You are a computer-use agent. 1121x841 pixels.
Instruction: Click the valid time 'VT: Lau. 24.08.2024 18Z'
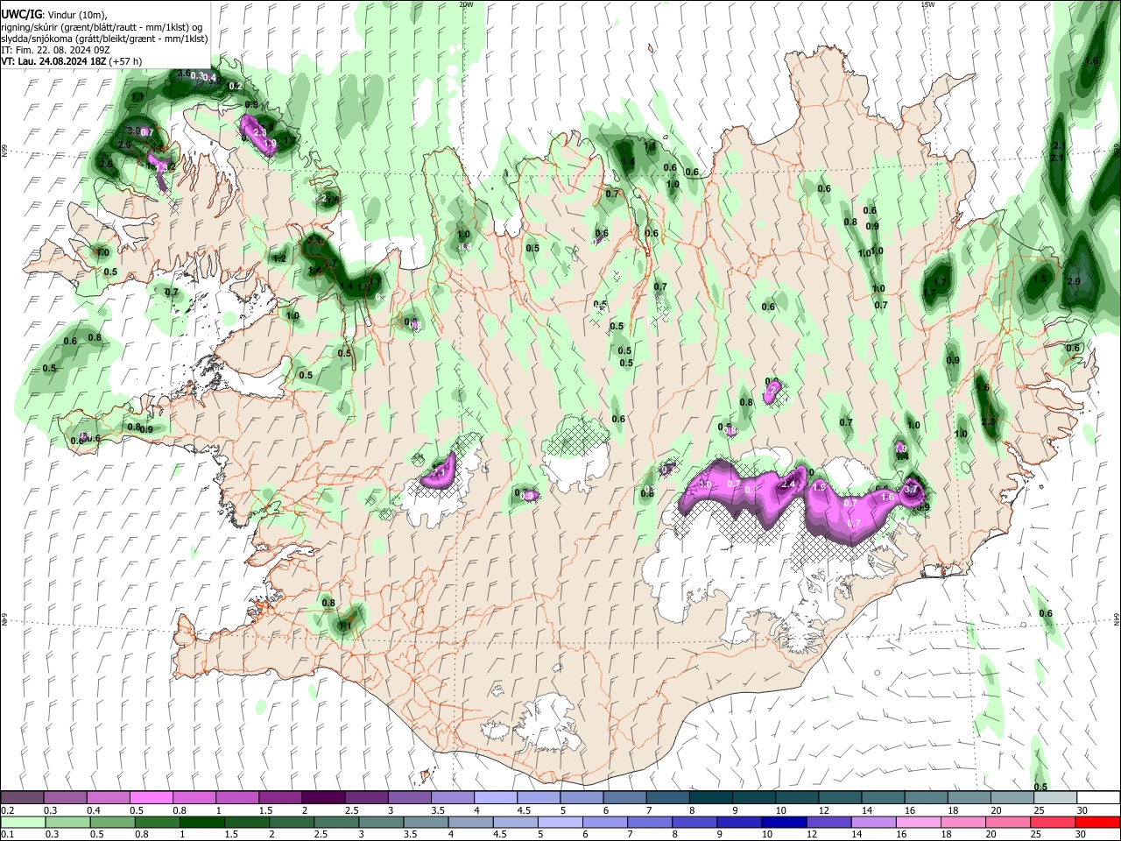[x=54, y=61]
